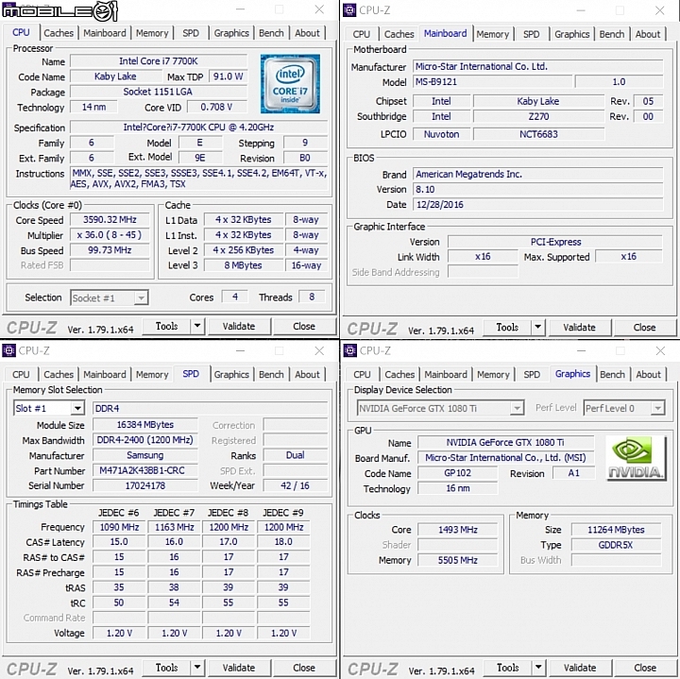Select Graphics tab in Mainboard window
This screenshot has height=679, width=680.
pyautogui.click(x=571, y=34)
